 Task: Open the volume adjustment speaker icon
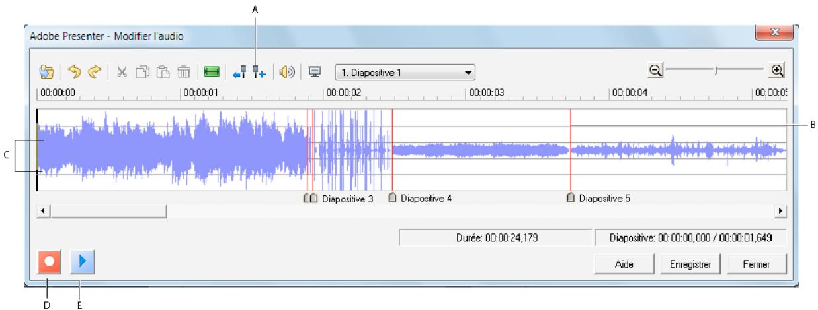[x=288, y=71]
